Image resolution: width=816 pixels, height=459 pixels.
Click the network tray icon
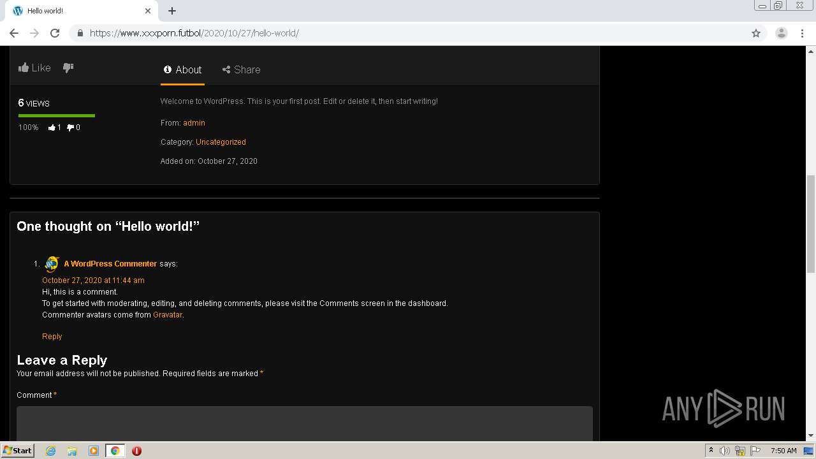740,451
